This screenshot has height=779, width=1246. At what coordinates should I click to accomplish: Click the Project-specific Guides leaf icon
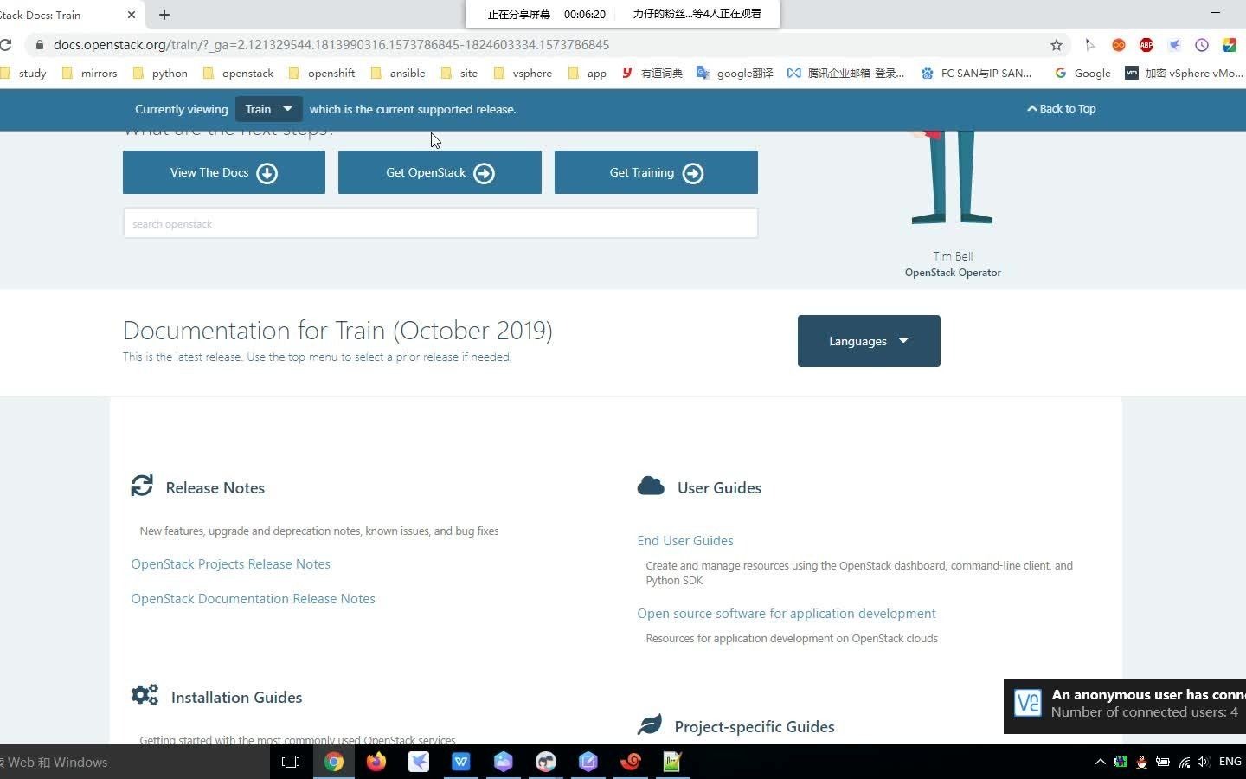650,724
